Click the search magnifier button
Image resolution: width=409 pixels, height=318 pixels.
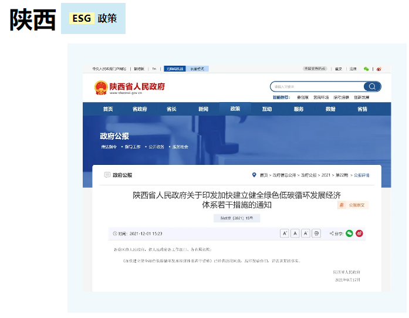pos(372,86)
